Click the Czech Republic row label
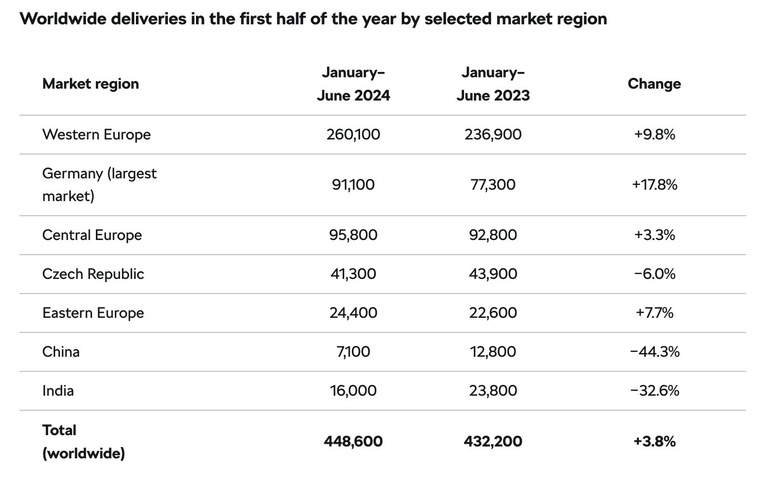The image size is (758, 480). [x=93, y=274]
